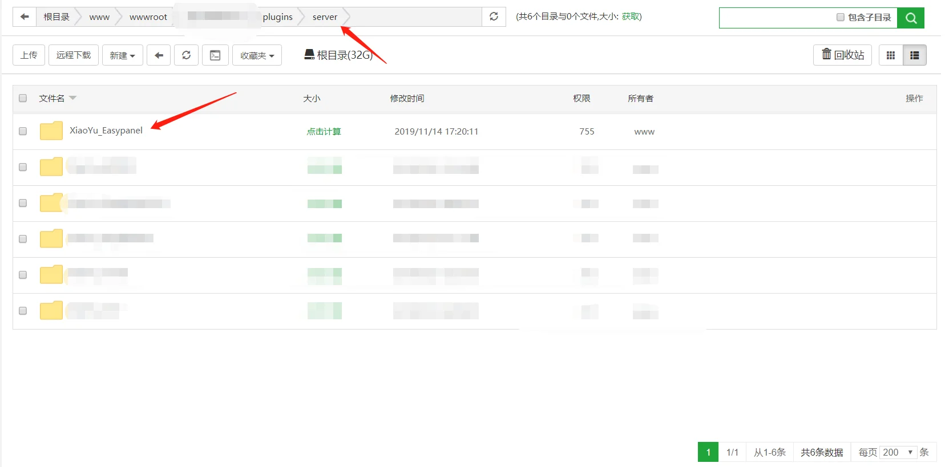945x467 pixels.
Task: Click the green search button
Action: click(x=911, y=18)
